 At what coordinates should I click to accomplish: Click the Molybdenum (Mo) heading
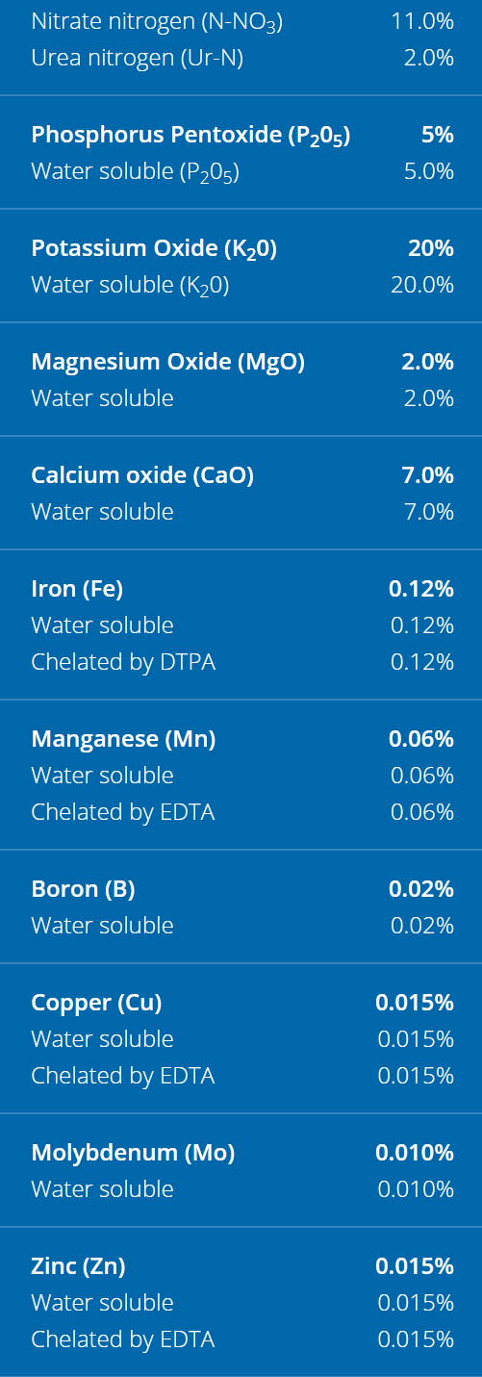click(133, 1153)
